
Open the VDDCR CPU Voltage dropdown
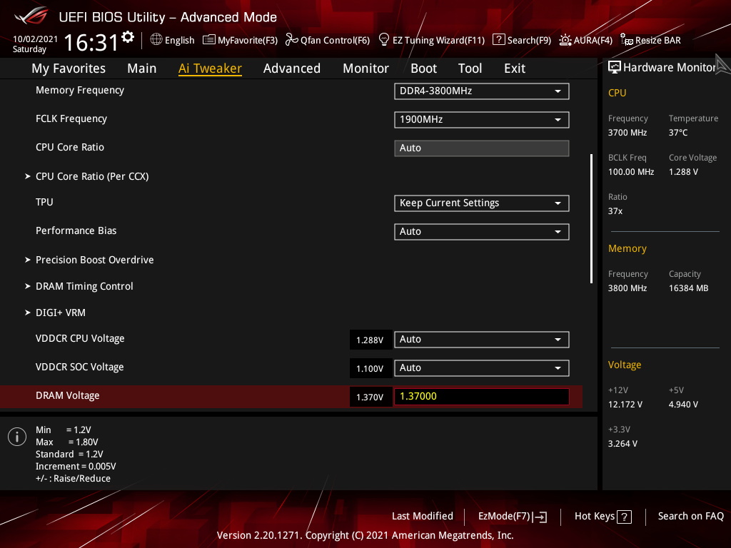[x=482, y=340]
